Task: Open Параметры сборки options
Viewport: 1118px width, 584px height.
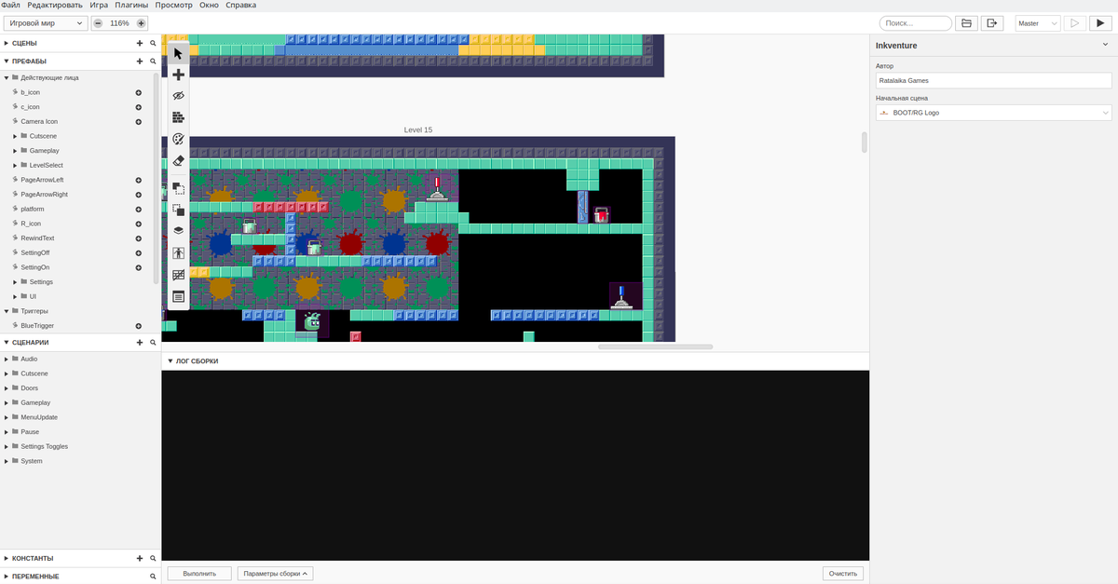Action: pyautogui.click(x=275, y=574)
